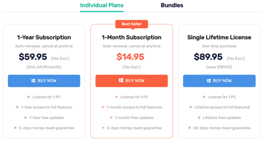
Task: Select the $14.95 red price text
Action: [x=130, y=57]
